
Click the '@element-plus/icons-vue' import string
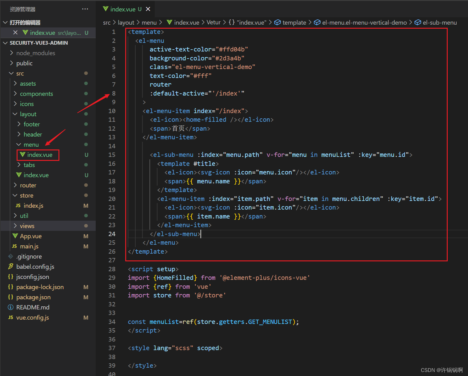point(265,278)
